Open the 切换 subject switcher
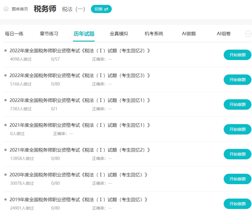 click(x=101, y=9)
